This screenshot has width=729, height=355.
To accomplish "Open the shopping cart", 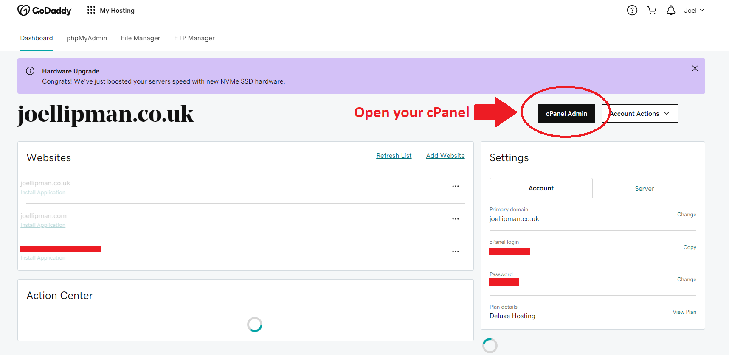I will (651, 11).
